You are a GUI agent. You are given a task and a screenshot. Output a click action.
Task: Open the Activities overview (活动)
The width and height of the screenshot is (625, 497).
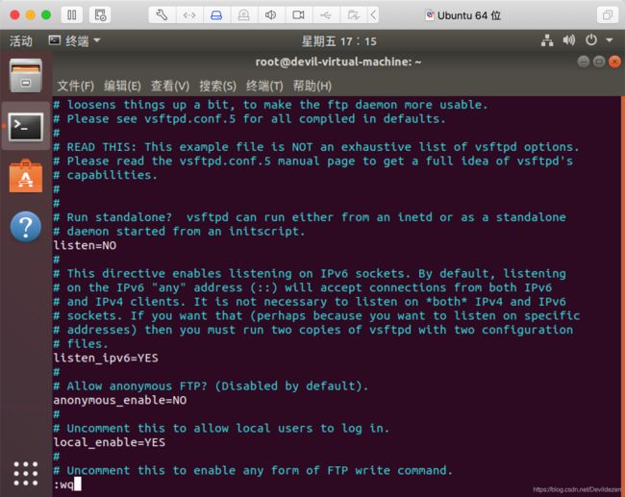(x=21, y=40)
